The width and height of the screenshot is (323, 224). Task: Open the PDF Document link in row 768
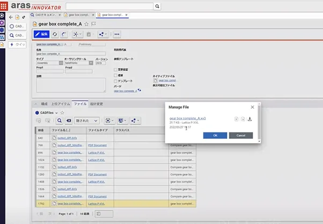98,145
